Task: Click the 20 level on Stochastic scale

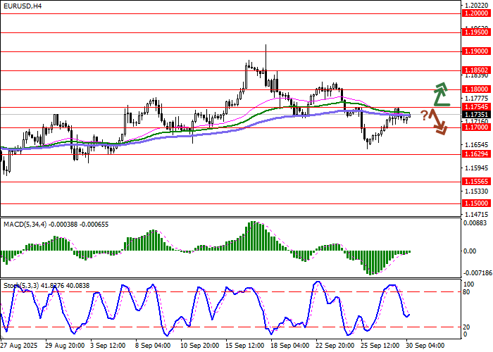Action: pyautogui.click(x=468, y=327)
